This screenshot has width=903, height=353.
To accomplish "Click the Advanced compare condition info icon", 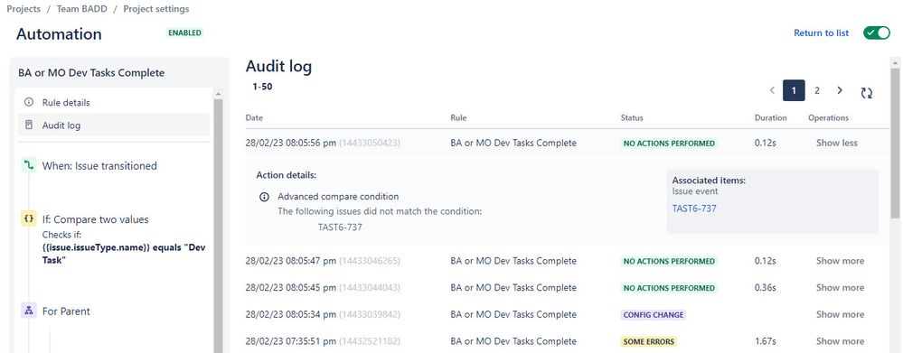I will pyautogui.click(x=264, y=197).
